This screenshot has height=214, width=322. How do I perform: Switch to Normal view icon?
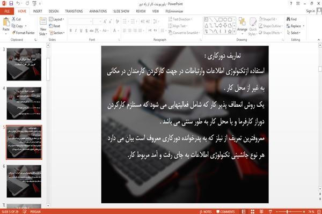click(x=244, y=211)
